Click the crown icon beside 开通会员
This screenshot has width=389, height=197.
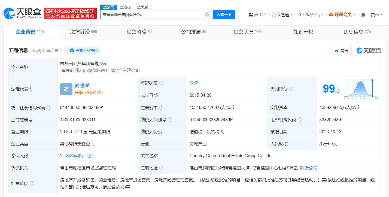pyautogui.click(x=331, y=14)
